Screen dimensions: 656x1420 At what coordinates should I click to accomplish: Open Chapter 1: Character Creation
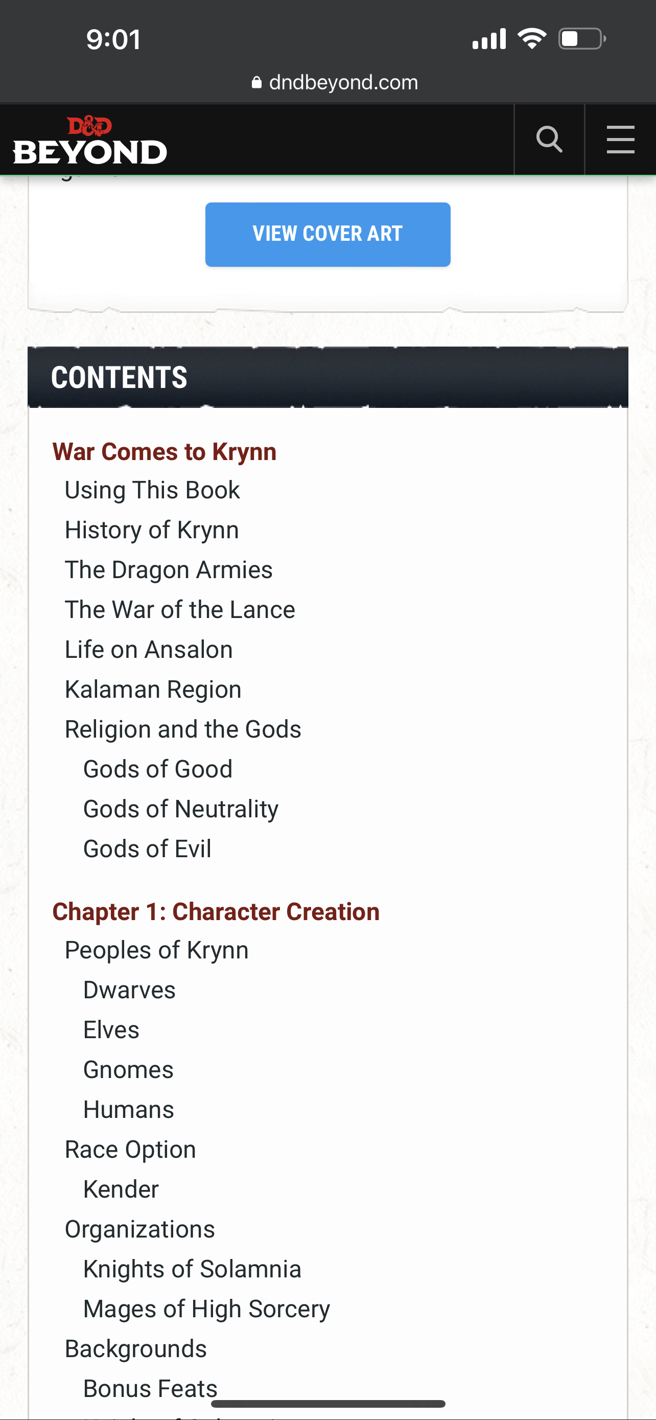click(216, 911)
